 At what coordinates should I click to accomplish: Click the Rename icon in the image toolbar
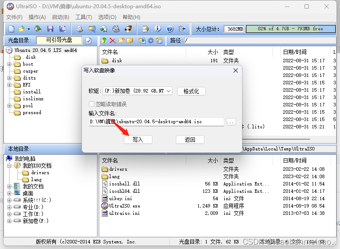pyautogui.click(x=130, y=40)
